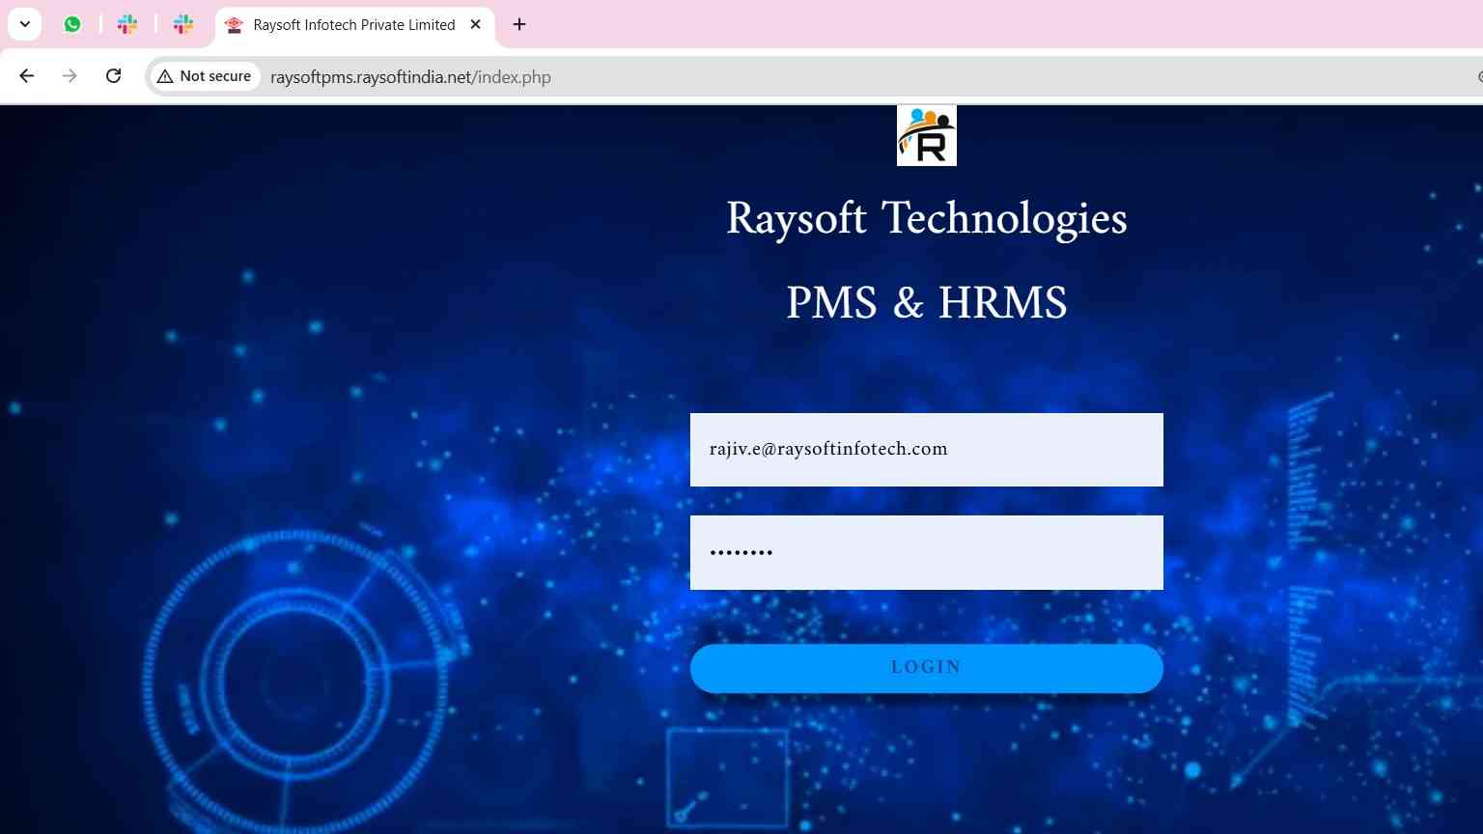Open the tab search dropdown arrow

point(25,24)
